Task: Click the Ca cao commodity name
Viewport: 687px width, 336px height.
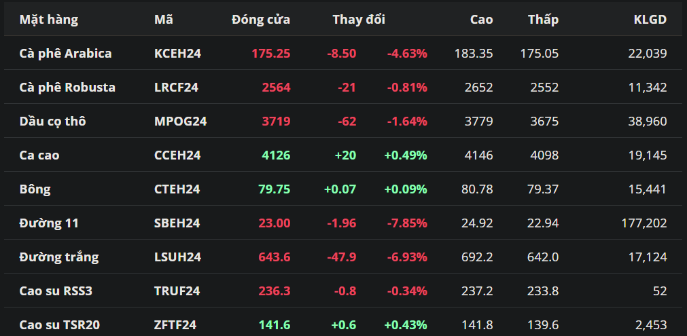Action: click(x=39, y=155)
